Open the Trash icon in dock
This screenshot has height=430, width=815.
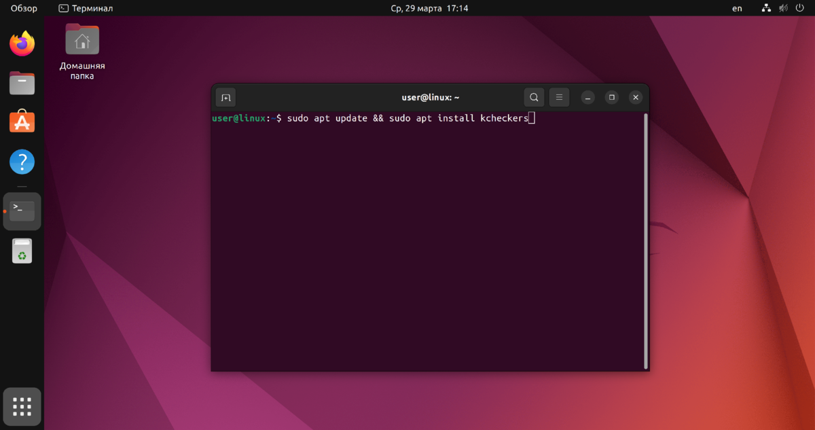[x=22, y=251]
